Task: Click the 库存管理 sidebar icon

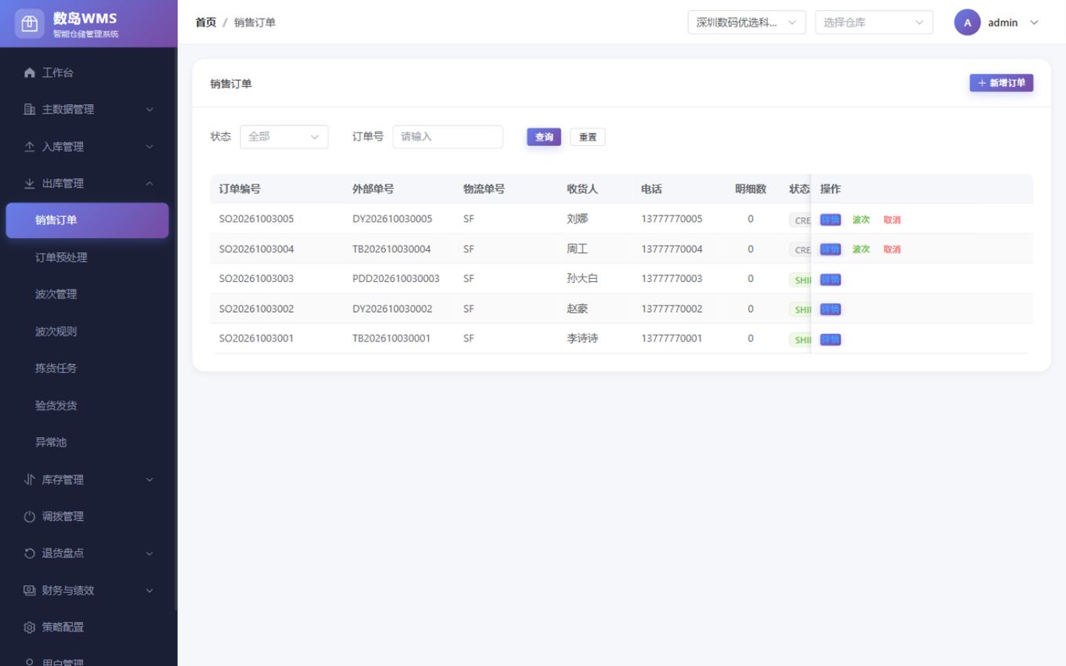Action: click(30, 480)
